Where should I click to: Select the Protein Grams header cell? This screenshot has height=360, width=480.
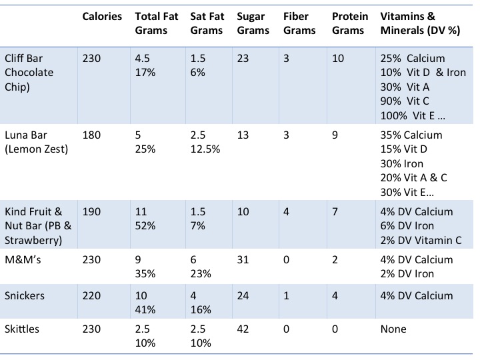pos(349,23)
